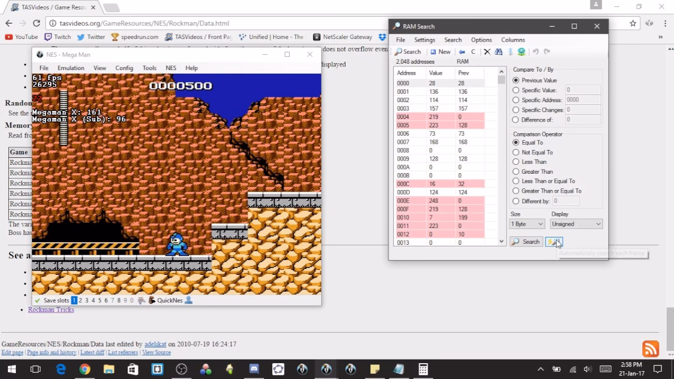Click the Search magnifier toolbar button in RAM Search

pos(408,52)
